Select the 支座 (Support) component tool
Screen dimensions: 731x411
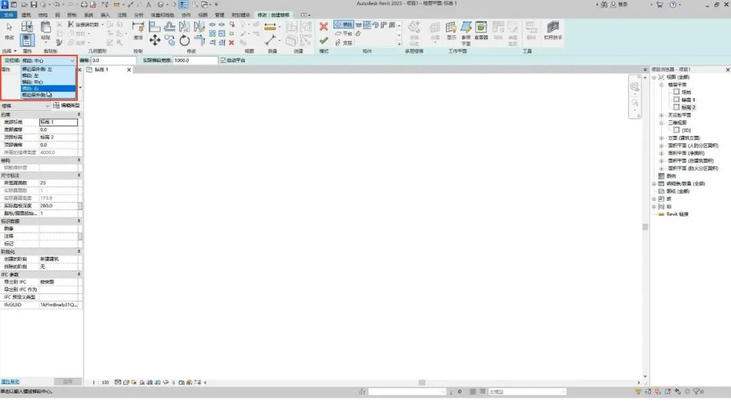pos(344,43)
